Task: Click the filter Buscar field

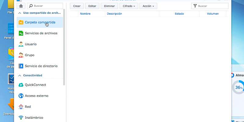Action: [210, 6]
